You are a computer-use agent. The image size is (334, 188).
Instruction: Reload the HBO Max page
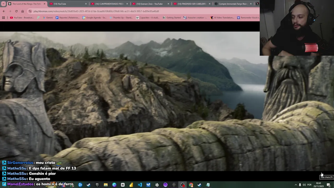[x=16, y=11]
